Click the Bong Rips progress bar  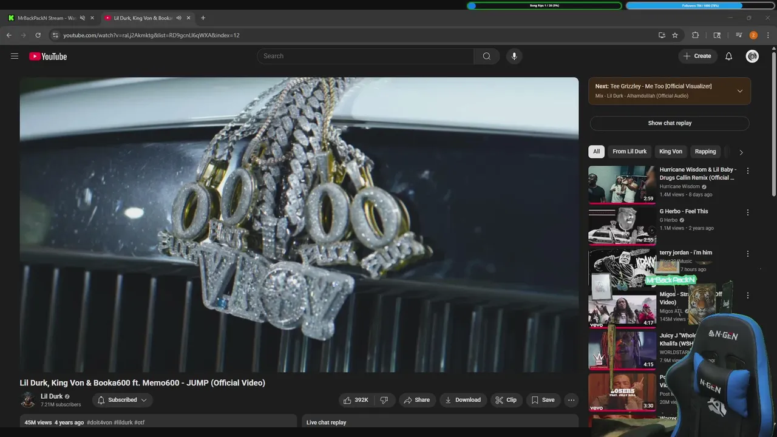coord(544,5)
